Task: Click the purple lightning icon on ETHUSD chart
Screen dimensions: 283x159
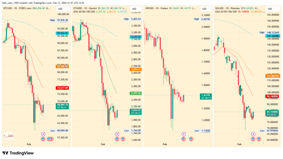Action: (x=117, y=134)
